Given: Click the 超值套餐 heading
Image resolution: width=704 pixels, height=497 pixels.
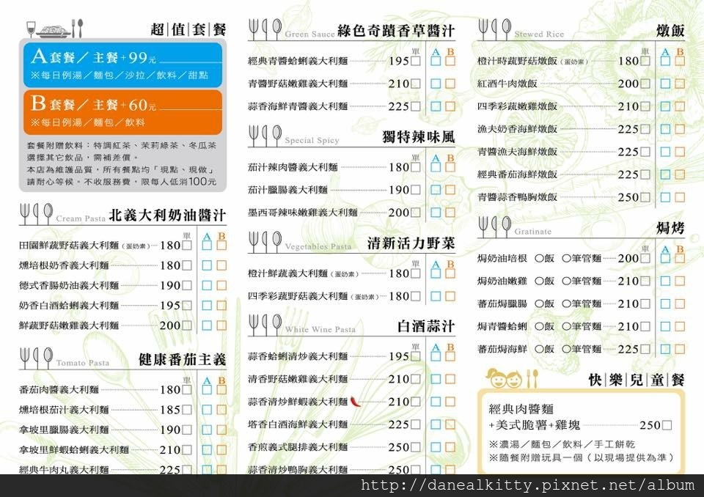Looking at the screenshot, I should 188,29.
